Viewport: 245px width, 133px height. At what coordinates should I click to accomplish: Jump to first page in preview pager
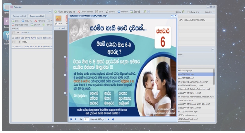71,119
